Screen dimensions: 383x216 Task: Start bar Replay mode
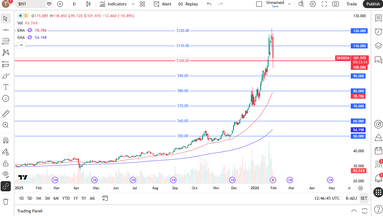click(x=188, y=4)
